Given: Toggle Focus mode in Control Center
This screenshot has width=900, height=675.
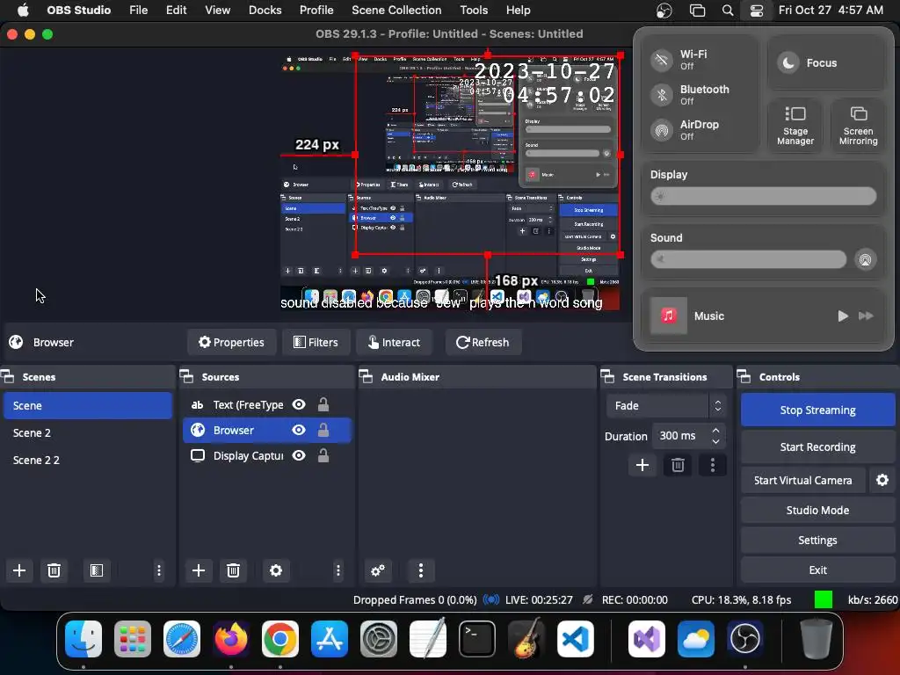Looking at the screenshot, I should 825,62.
